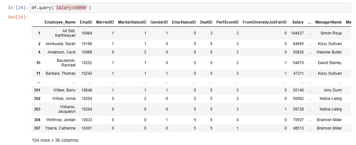356x145 pixels.
Task: Click PerfScoreID value 4 in Winthrop row
Action: tap(237, 120)
